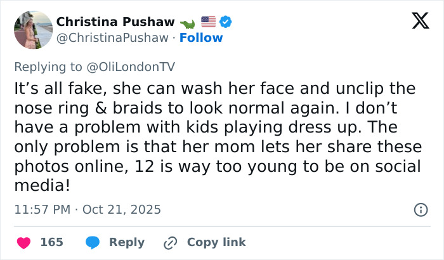Viewport: 444px width, 260px height.
Task: Click the 165 likes count
Action: click(x=51, y=242)
